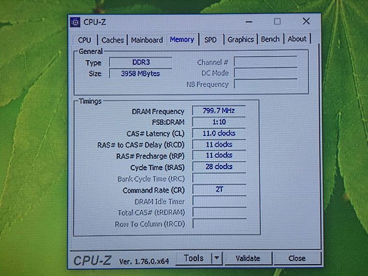Click the Command Rate (CR) label

coord(154,190)
